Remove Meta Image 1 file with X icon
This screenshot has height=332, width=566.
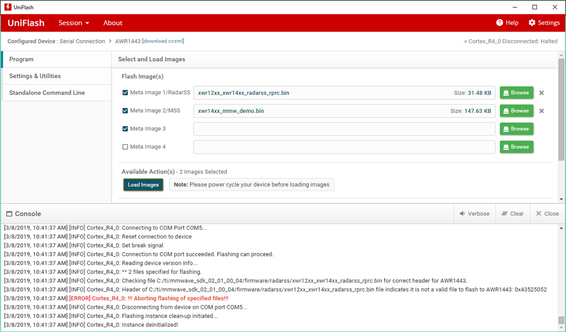[542, 93]
